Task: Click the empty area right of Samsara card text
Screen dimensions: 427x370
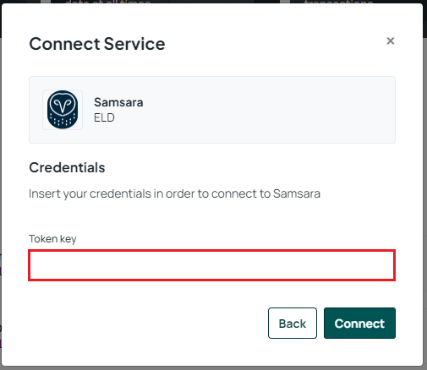Action: coord(268,110)
